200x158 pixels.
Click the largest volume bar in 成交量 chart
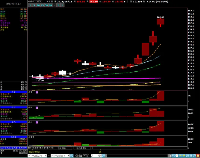point(161,142)
